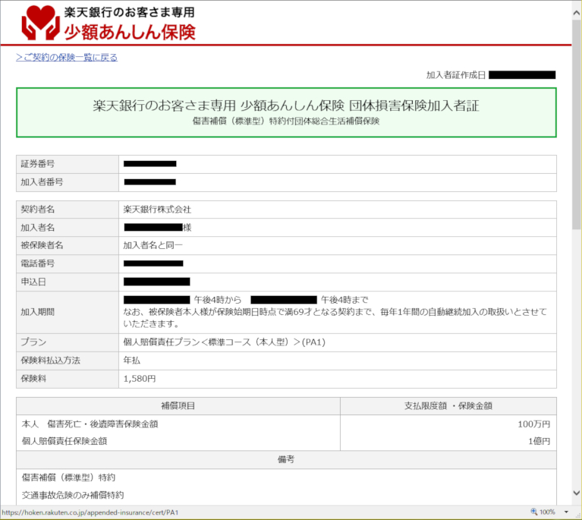582x520 pixels.
Task: Click 備考 section header
Action: 286,460
